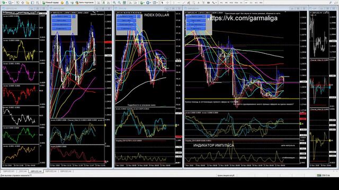Switch to the GBPUSD,M1 chart tab
This screenshot has width=339, height=190.
[8, 171]
